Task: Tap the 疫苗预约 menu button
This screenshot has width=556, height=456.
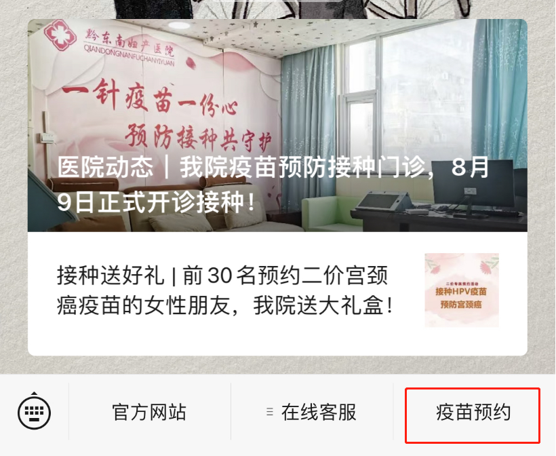Action: coord(473,413)
